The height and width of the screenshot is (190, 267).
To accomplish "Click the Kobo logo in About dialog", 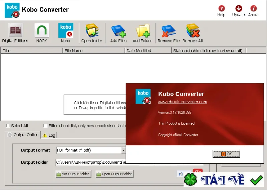I will (x=143, y=96).
